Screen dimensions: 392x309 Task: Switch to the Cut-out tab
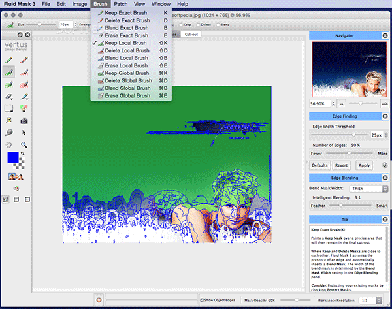[191, 34]
